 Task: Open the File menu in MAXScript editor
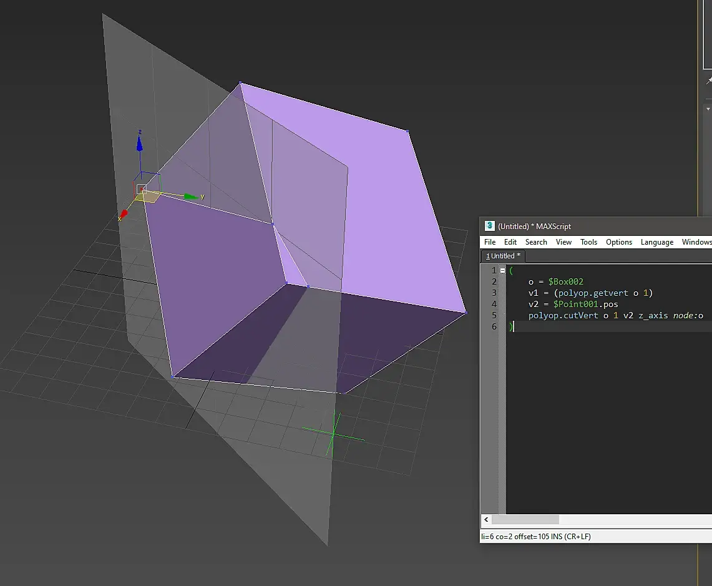click(x=490, y=242)
